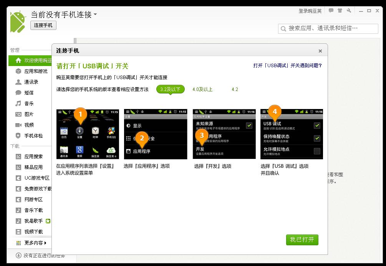Expand the 当前没有手机连接 dropdown arrow
Screen dimensions: 386x266
(x=95, y=14)
